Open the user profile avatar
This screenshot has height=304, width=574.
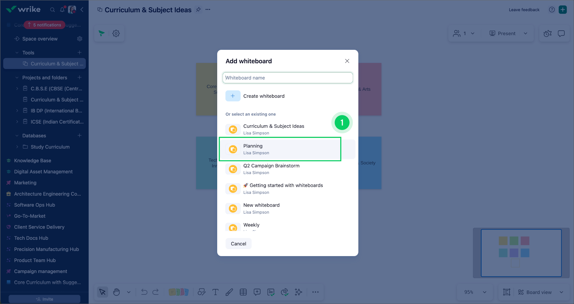coord(72,10)
